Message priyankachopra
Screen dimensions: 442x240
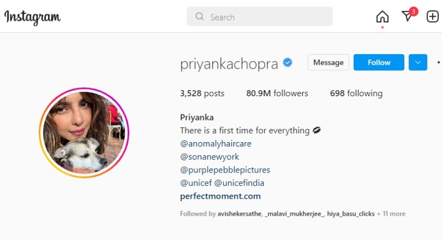click(328, 62)
